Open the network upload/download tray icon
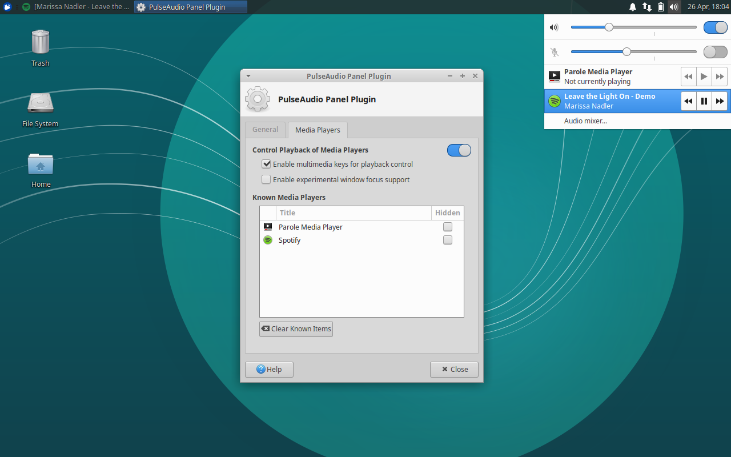The width and height of the screenshot is (731, 457). coord(646,7)
